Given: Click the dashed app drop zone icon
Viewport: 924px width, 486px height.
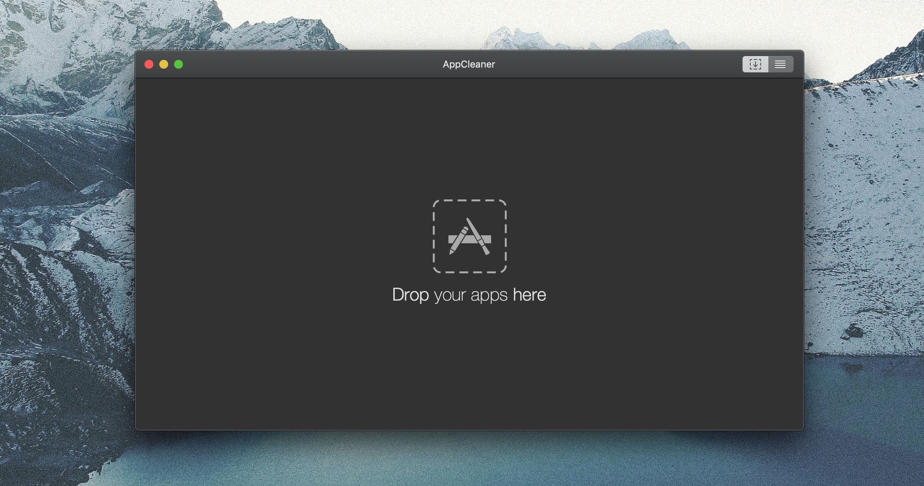Looking at the screenshot, I should pos(469,236).
